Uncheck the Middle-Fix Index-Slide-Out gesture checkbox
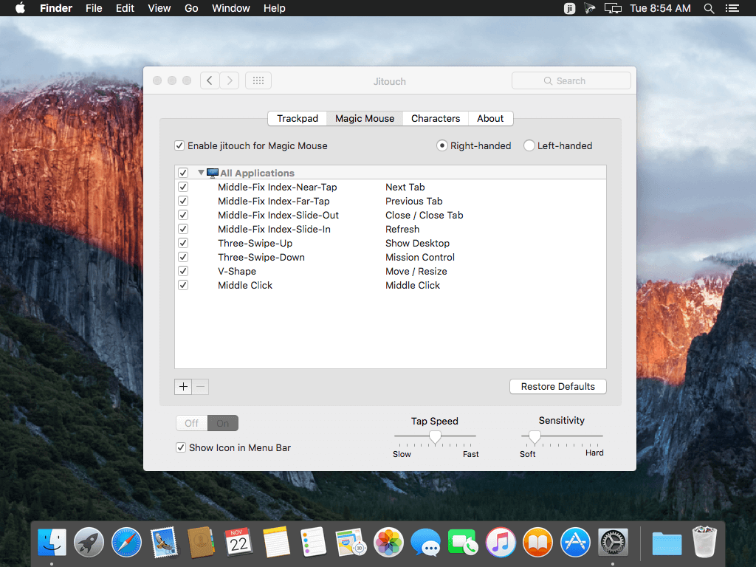756x567 pixels. pos(183,215)
